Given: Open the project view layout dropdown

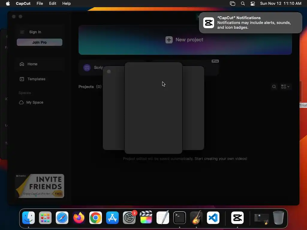Looking at the screenshot, I should pyautogui.click(x=285, y=87).
